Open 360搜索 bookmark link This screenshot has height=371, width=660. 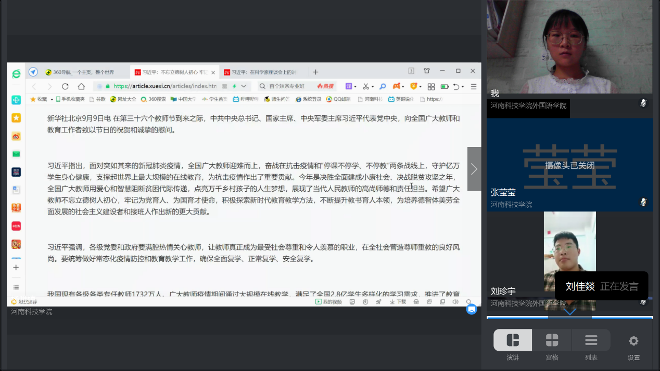point(154,99)
